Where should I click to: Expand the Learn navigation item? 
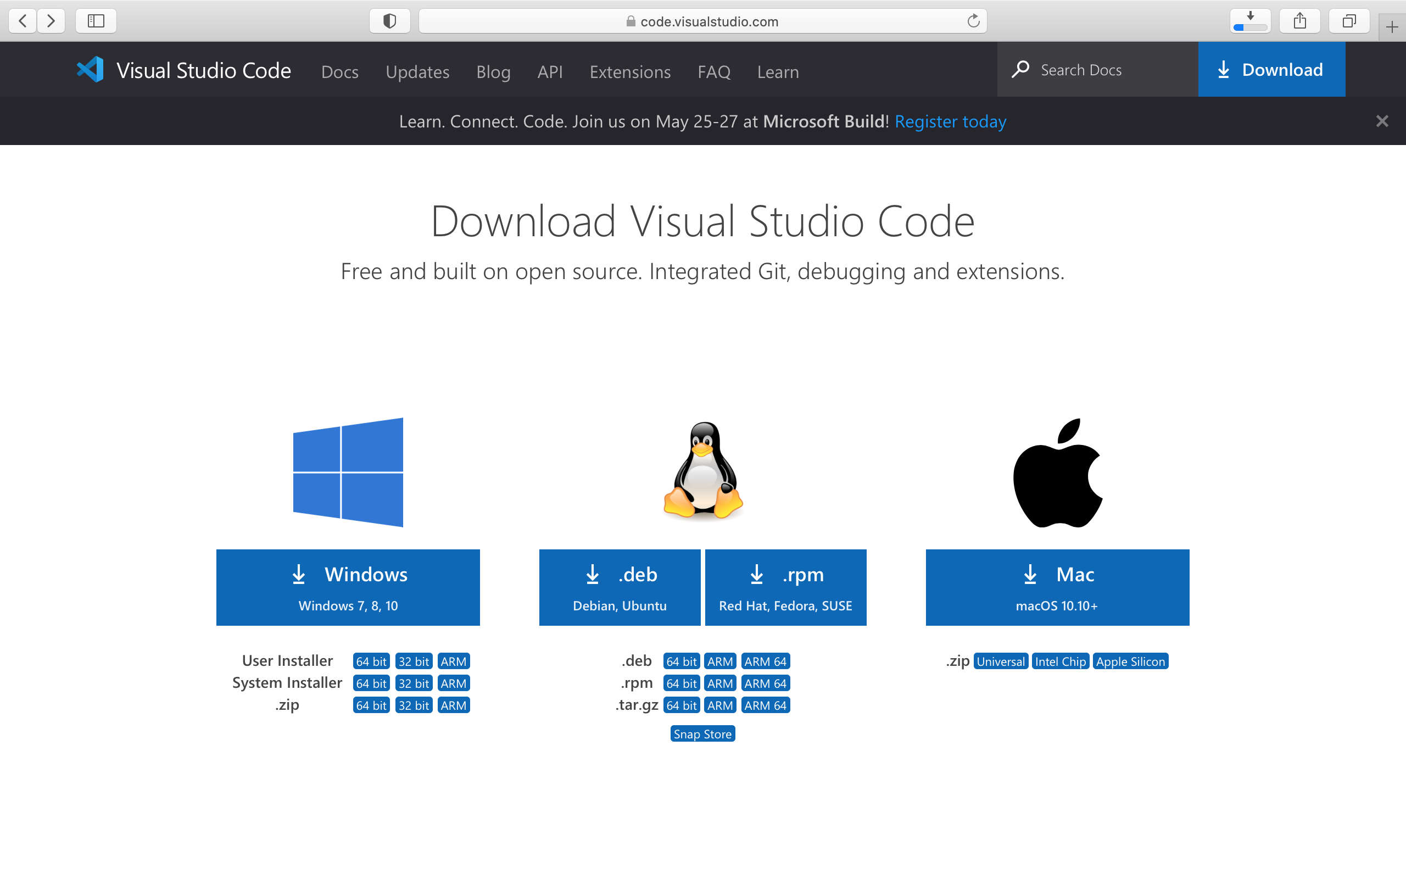pos(777,71)
